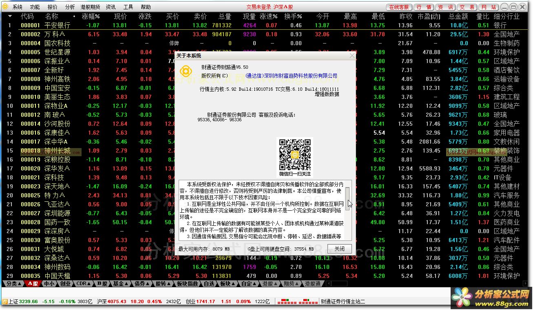The image size is (533, 310).
Task: Click the 网站 button in the top right
Action: (489, 7)
